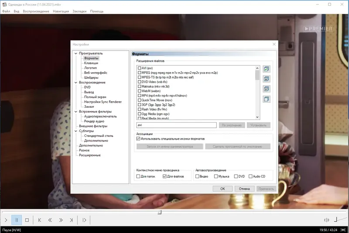Image resolution: width=349 pixels, height=233 pixels.
Task: Select 'Клавиши' in the settings tree
Action: [91, 63]
